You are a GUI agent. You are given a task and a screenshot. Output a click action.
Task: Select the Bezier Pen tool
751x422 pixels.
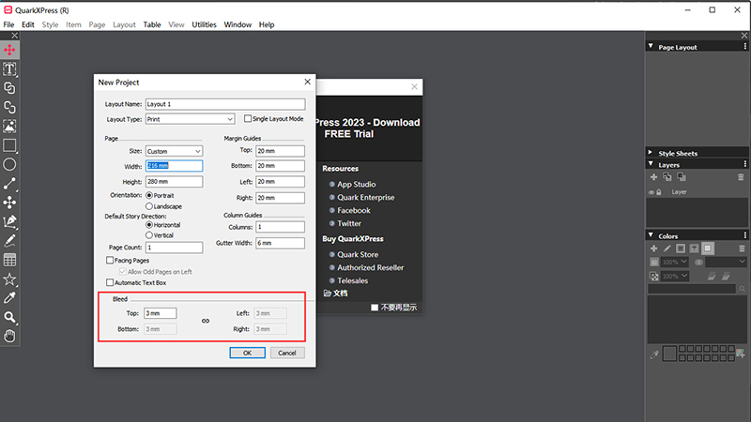9,221
